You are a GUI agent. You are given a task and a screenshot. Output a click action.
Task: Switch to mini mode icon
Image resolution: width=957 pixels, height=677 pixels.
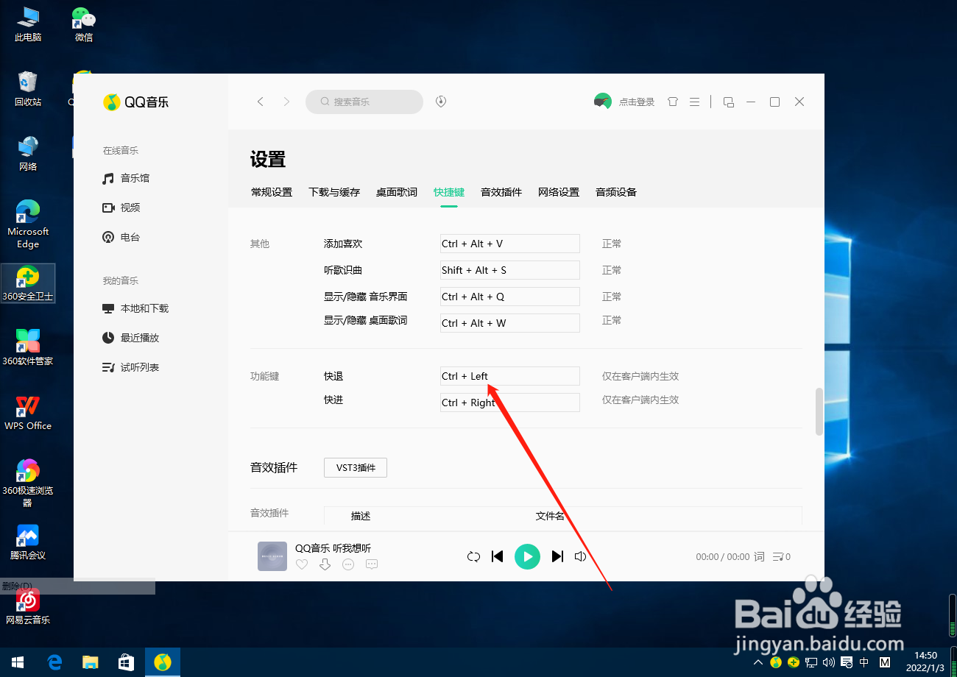[728, 102]
